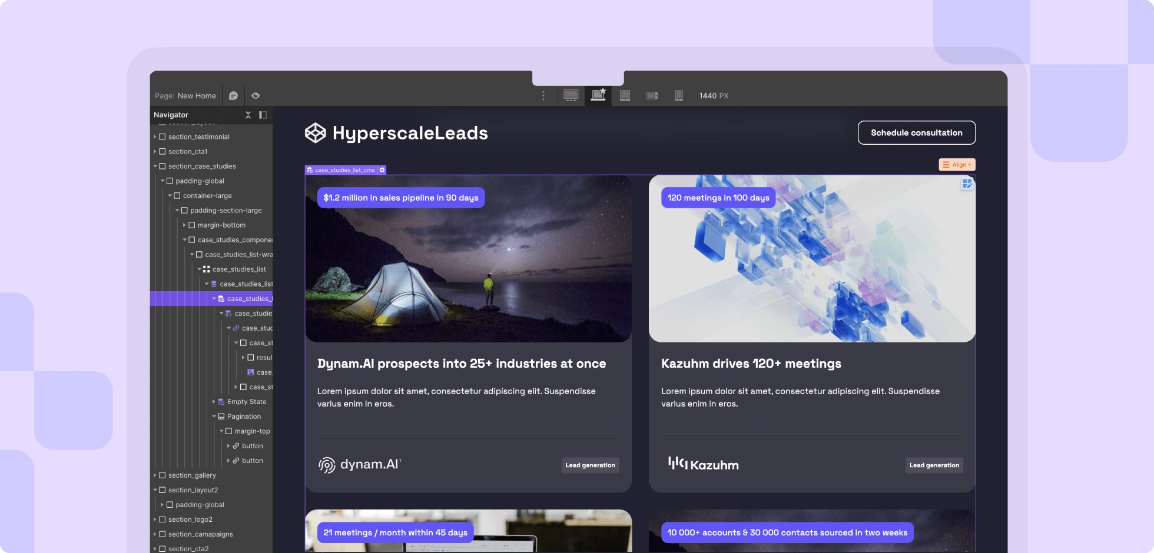Click box icon next to container-large
The height and width of the screenshot is (553, 1154).
click(x=177, y=196)
